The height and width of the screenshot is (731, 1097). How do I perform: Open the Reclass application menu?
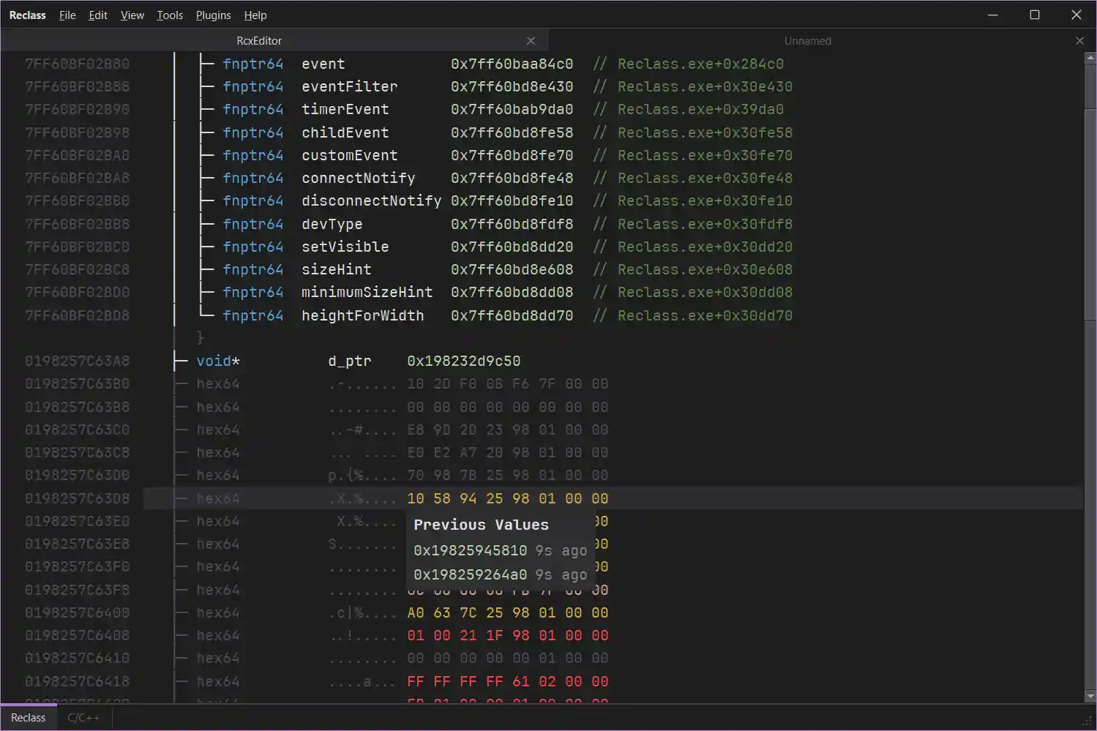pos(27,15)
